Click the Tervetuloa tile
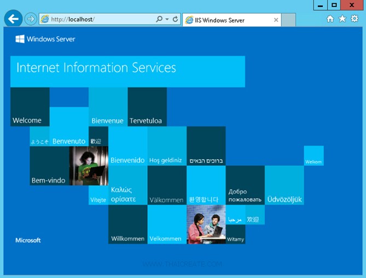Viewport: 366px width, 278px height. tap(147, 107)
